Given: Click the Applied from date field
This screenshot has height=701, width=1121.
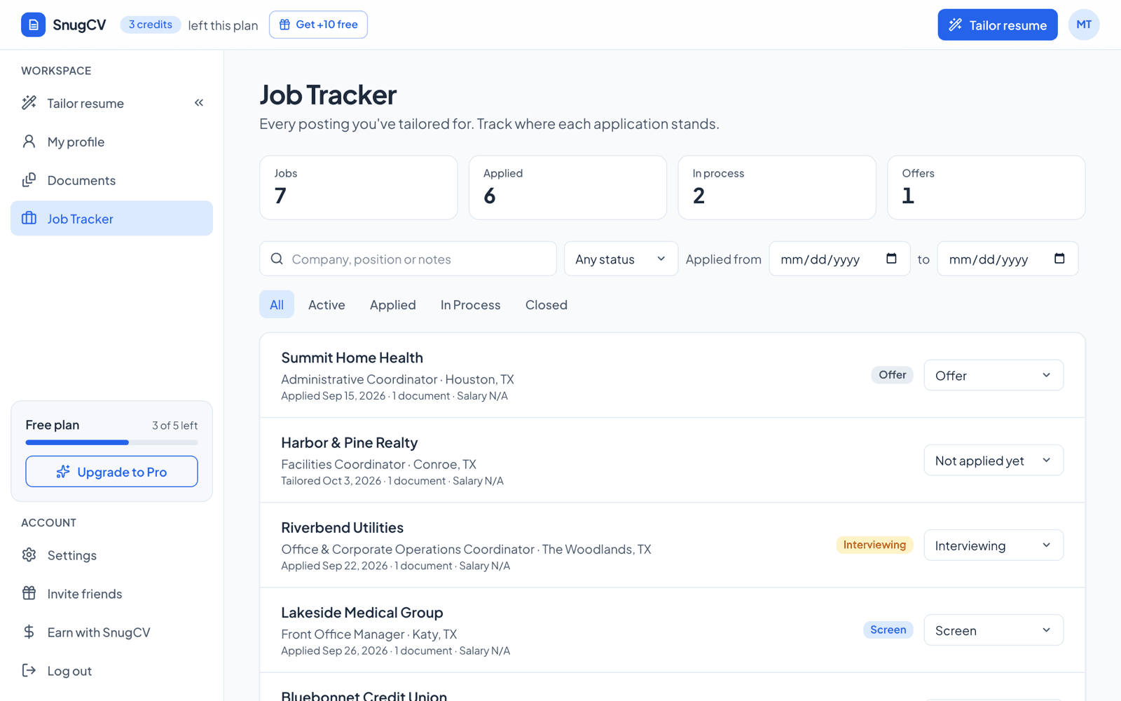Looking at the screenshot, I should (x=839, y=259).
